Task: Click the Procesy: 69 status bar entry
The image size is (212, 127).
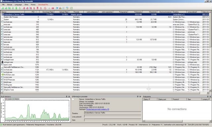Action: [x=133, y=125]
